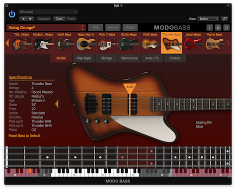This screenshot has width=236, height=190.
Task: Choose the Rick n' Bass guitar icon
Action: [x=107, y=44]
